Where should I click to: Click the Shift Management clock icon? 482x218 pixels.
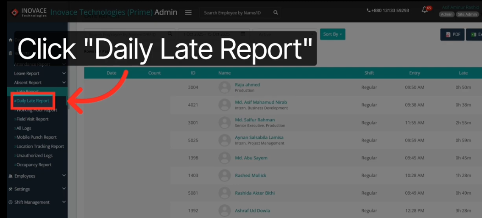tap(11, 202)
